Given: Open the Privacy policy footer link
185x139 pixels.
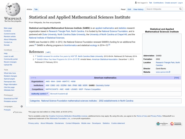Looking at the screenshot, I should [x=34, y=123].
